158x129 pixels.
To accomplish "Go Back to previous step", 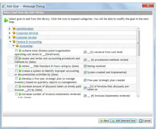I will point(104,121).
